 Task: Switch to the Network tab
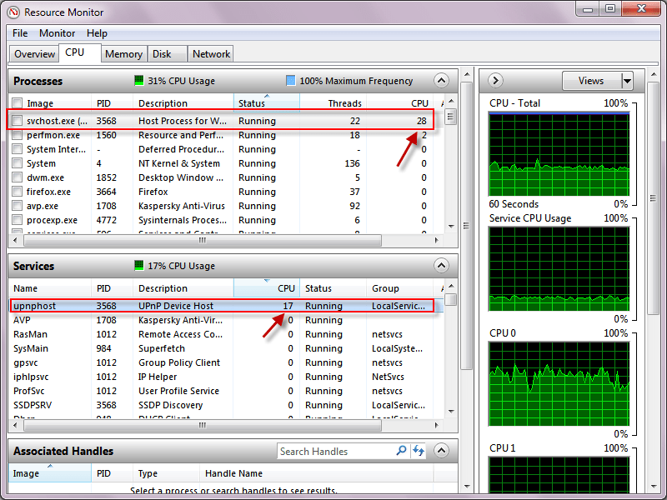[x=210, y=53]
